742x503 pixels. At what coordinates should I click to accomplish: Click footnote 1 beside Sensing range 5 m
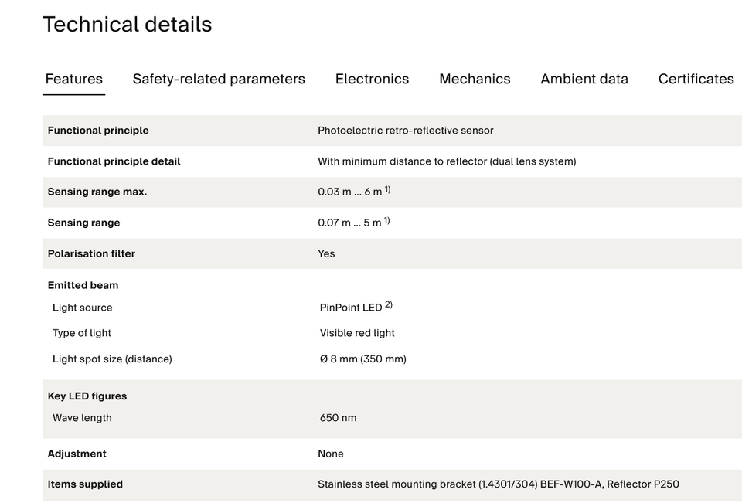(386, 220)
